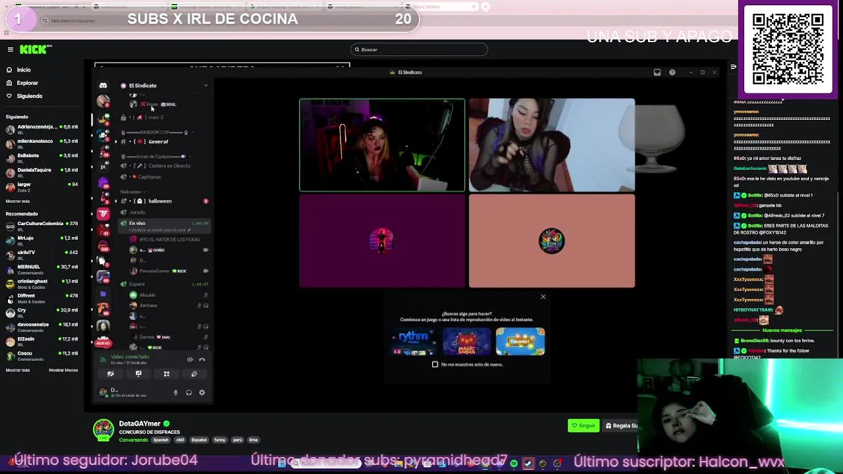
Task: Open Discord soundboard button
Action: pos(194,374)
